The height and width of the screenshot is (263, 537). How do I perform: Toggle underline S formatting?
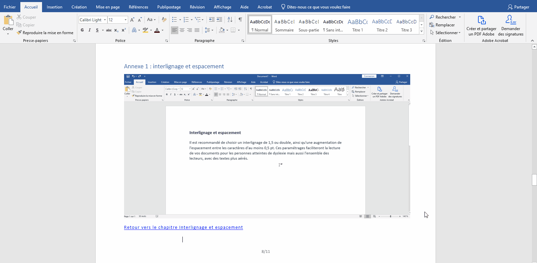pos(97,30)
